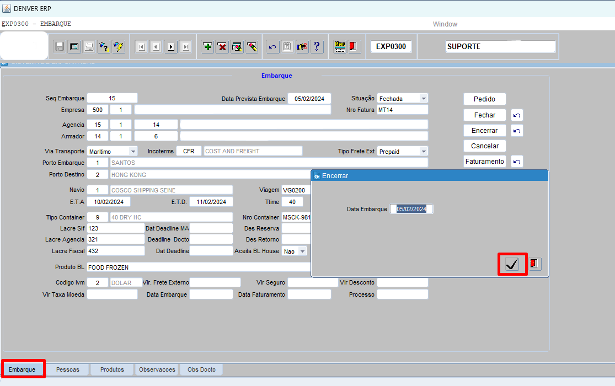The height and width of the screenshot is (386, 615).
Task: Click the exit door icon in Encerrar dialog
Action: click(x=534, y=264)
